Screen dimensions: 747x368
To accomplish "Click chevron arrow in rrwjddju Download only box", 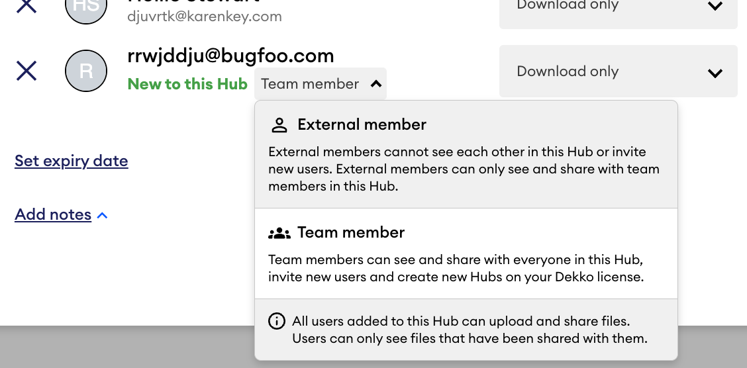I will pyautogui.click(x=715, y=73).
